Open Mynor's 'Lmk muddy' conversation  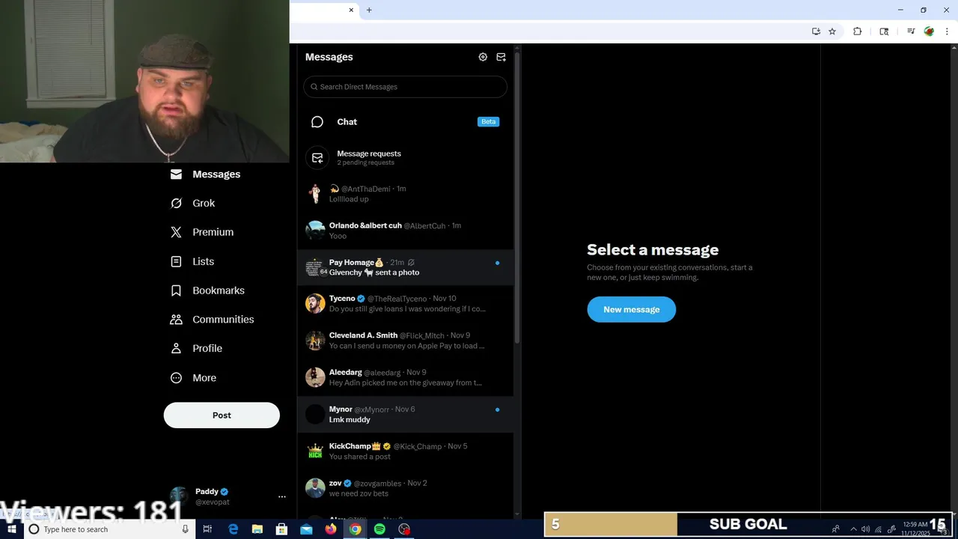pos(405,414)
